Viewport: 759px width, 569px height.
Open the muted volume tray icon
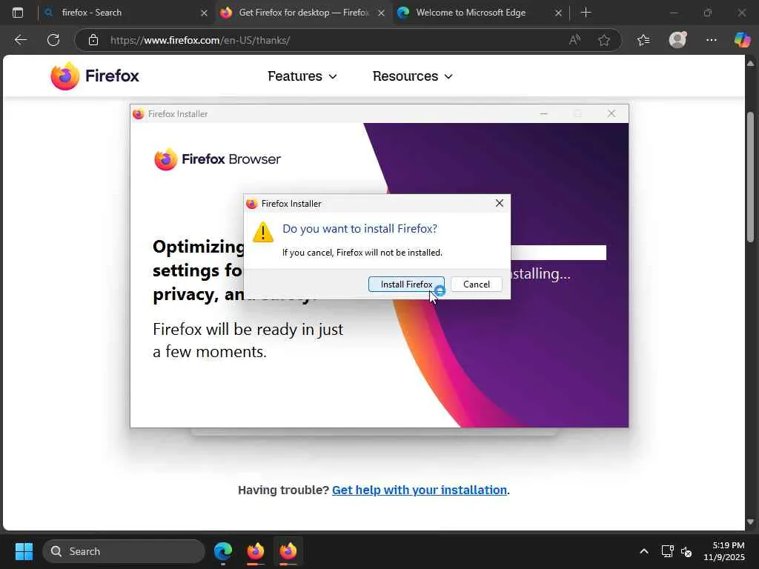(686, 551)
